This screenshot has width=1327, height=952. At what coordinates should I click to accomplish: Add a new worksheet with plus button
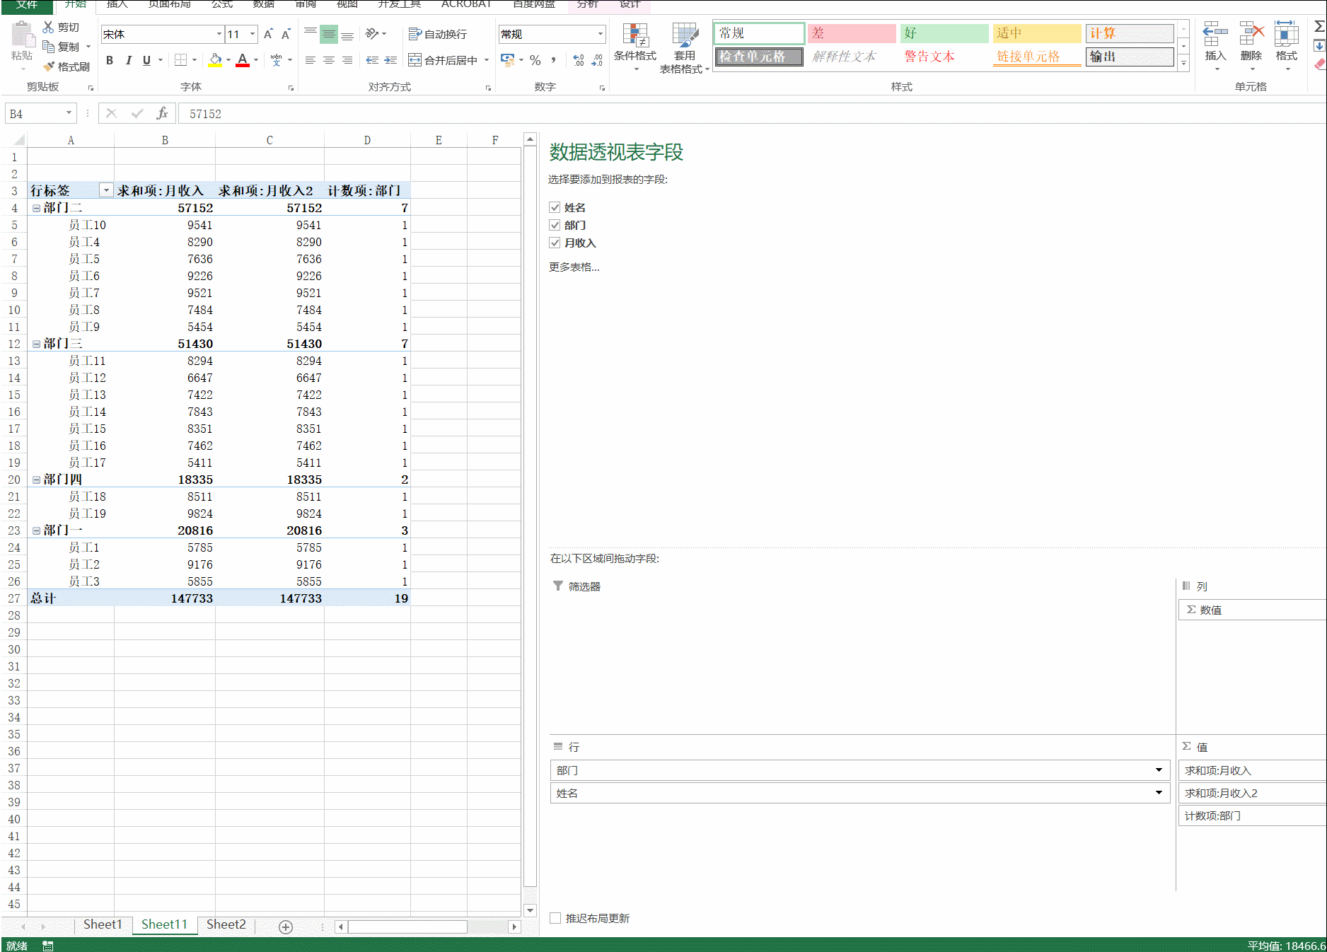286,927
